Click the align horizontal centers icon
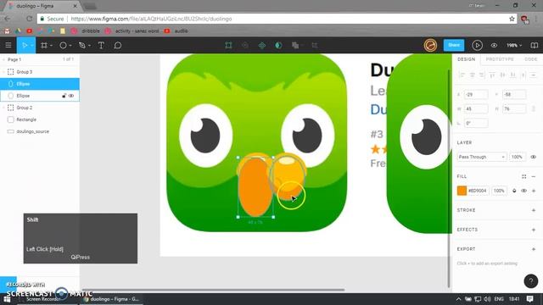The width and height of the screenshot is (543, 305). point(472,75)
